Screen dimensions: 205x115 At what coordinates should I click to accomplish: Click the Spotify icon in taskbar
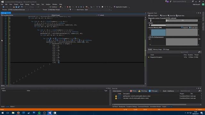tap(39, 113)
